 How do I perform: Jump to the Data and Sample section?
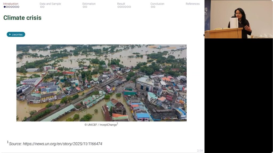tap(50, 4)
